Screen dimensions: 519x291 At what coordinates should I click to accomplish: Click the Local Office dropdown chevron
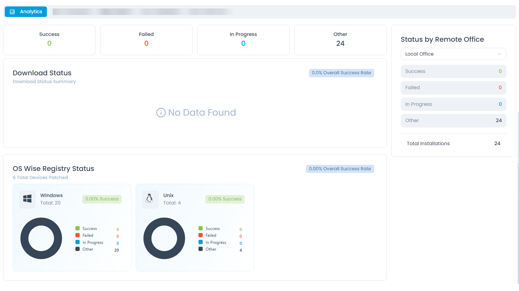pos(499,54)
